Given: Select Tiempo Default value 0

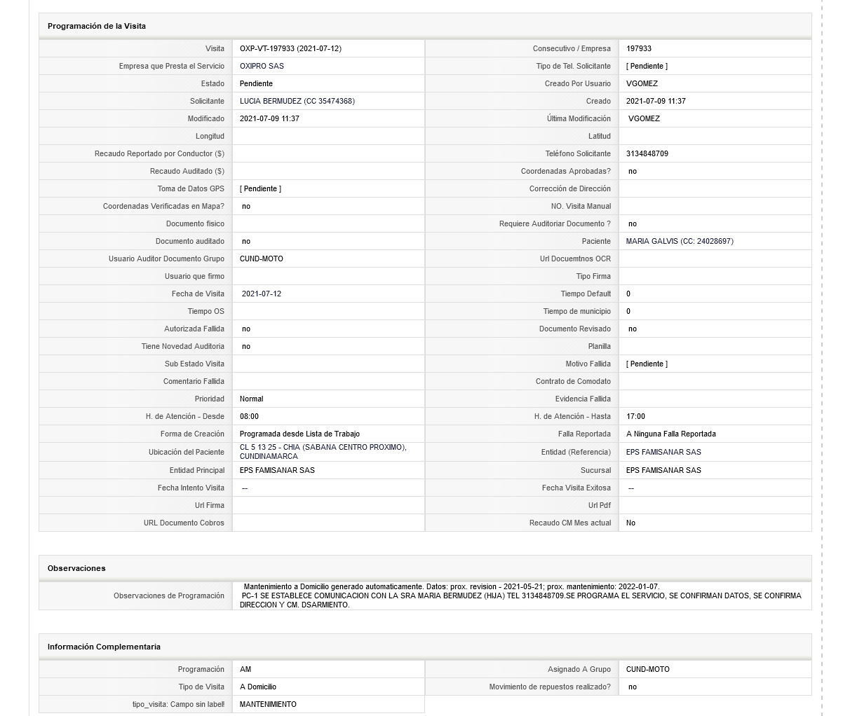Looking at the screenshot, I should point(628,294).
